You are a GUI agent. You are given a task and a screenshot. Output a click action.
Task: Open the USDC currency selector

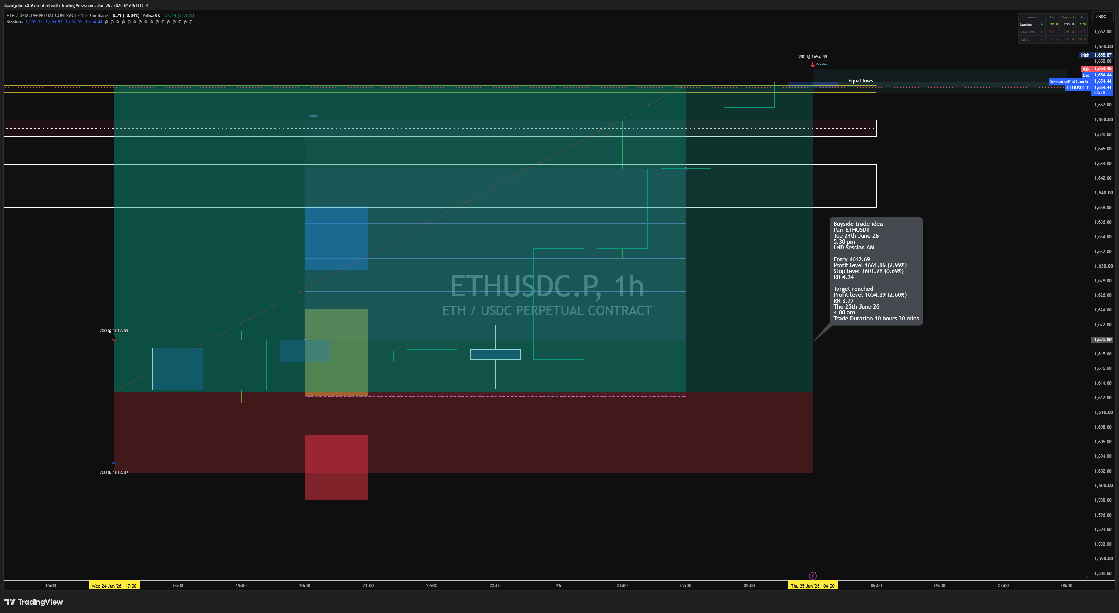click(x=1103, y=17)
